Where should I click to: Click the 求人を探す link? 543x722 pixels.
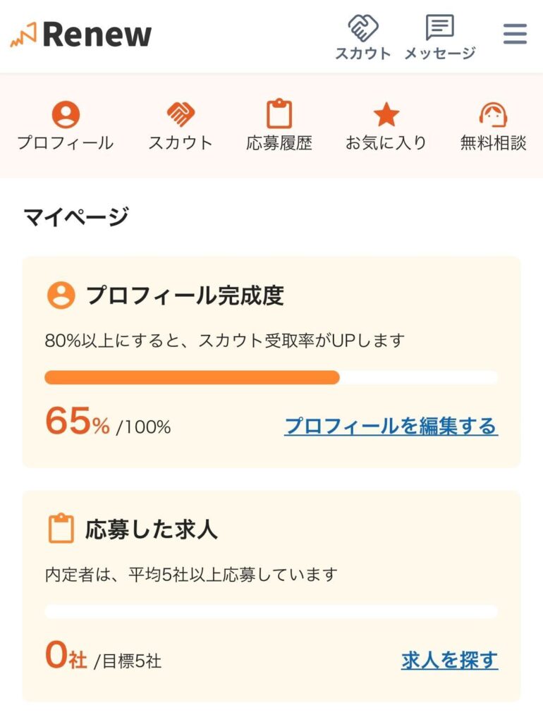coord(449,660)
